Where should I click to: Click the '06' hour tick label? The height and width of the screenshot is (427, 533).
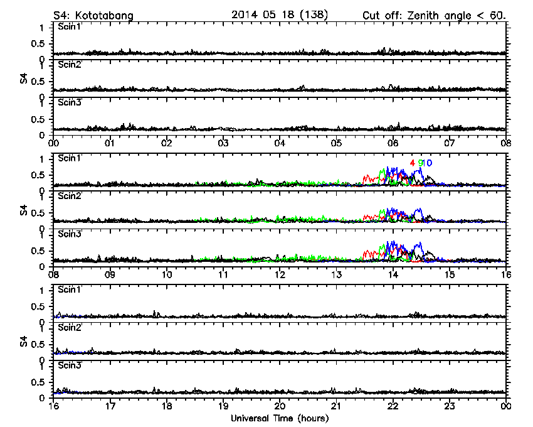click(393, 143)
